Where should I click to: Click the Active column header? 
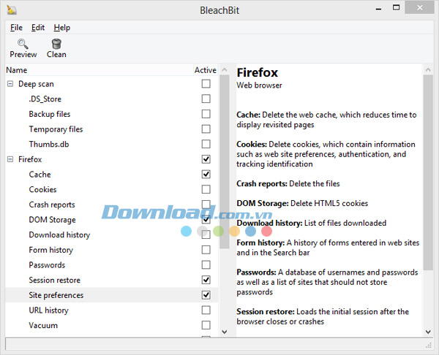(x=206, y=70)
